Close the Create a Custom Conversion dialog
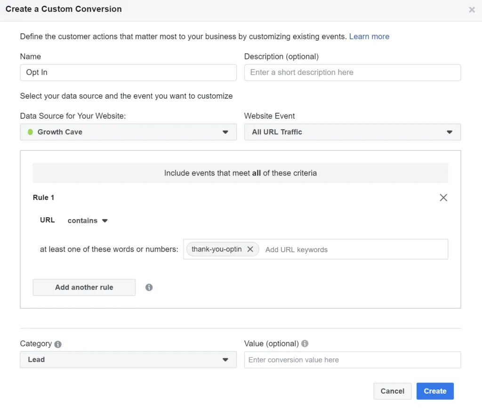 coord(472,10)
